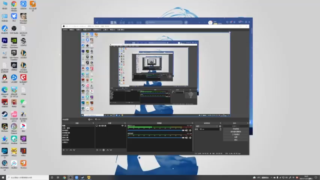Open Settings from the OBS controls panel
Viewport: 320px width, 180px height.
click(x=236, y=137)
